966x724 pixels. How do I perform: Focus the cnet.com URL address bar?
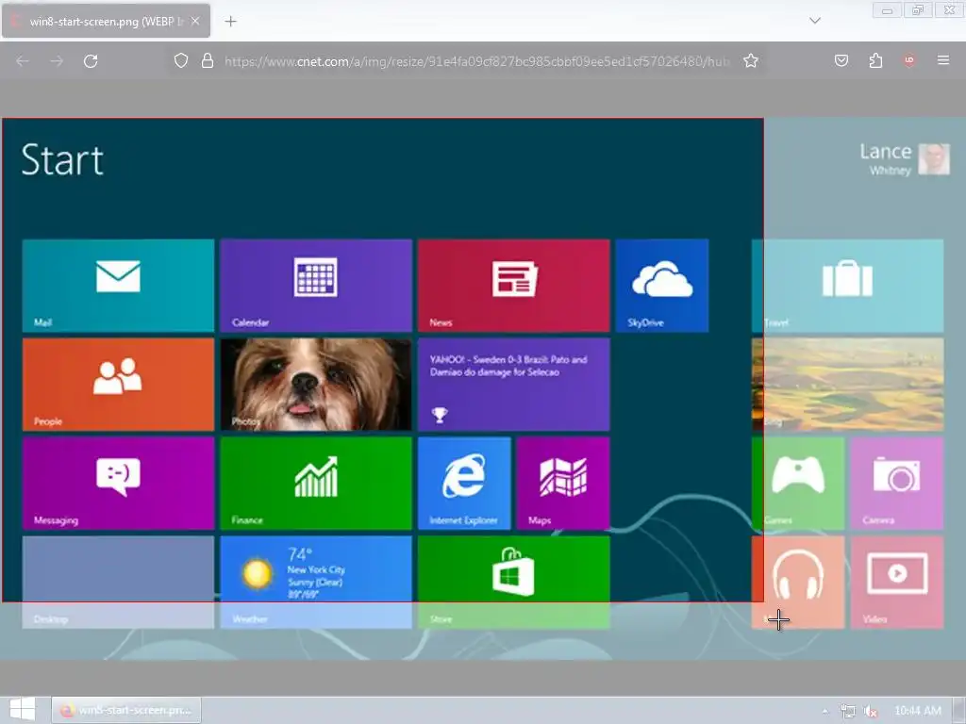(476, 61)
